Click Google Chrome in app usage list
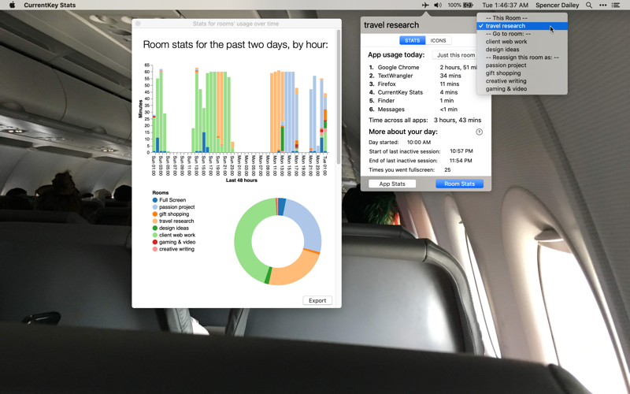 [x=398, y=67]
